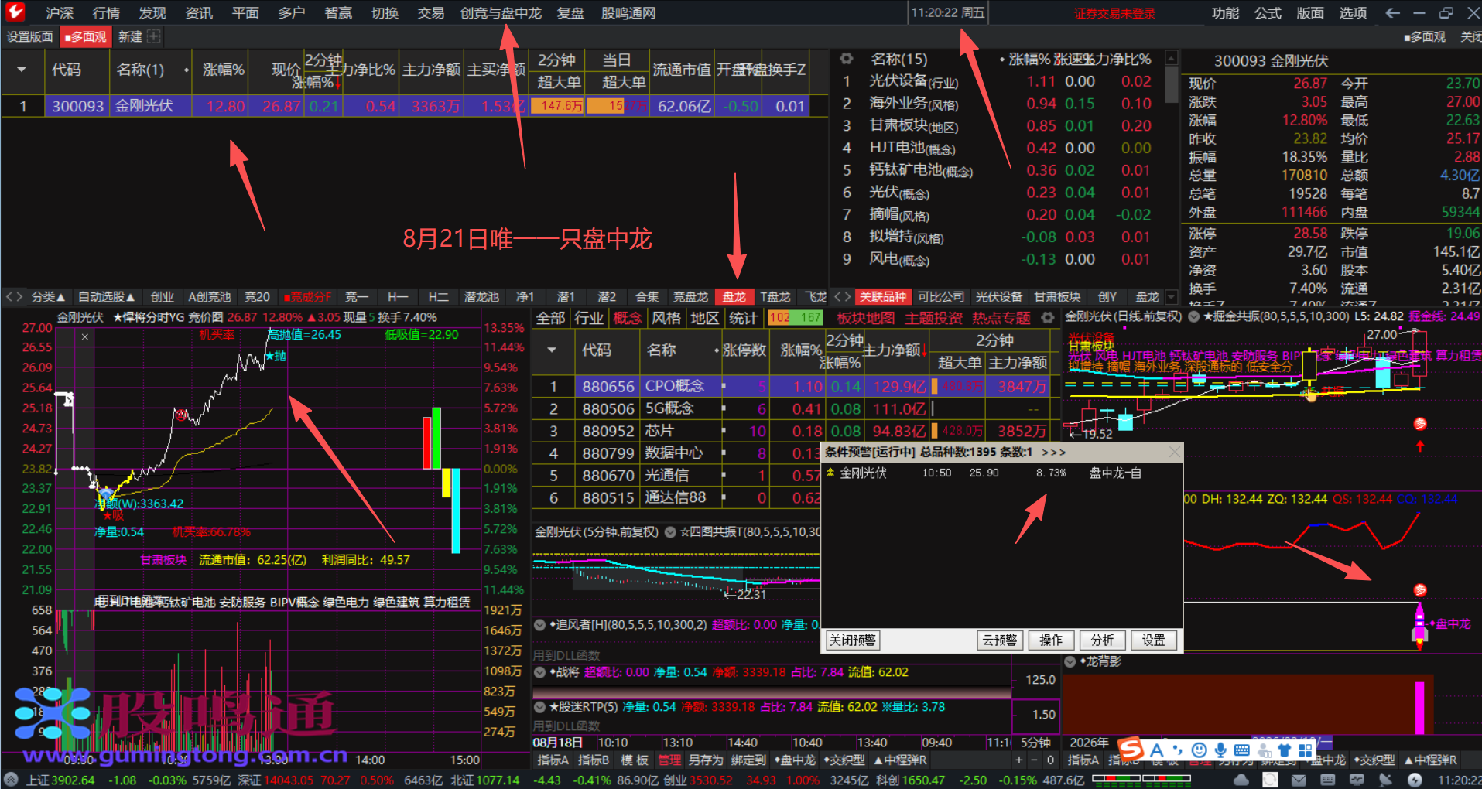Click the Sogou skin shirt icon

coord(1285,750)
